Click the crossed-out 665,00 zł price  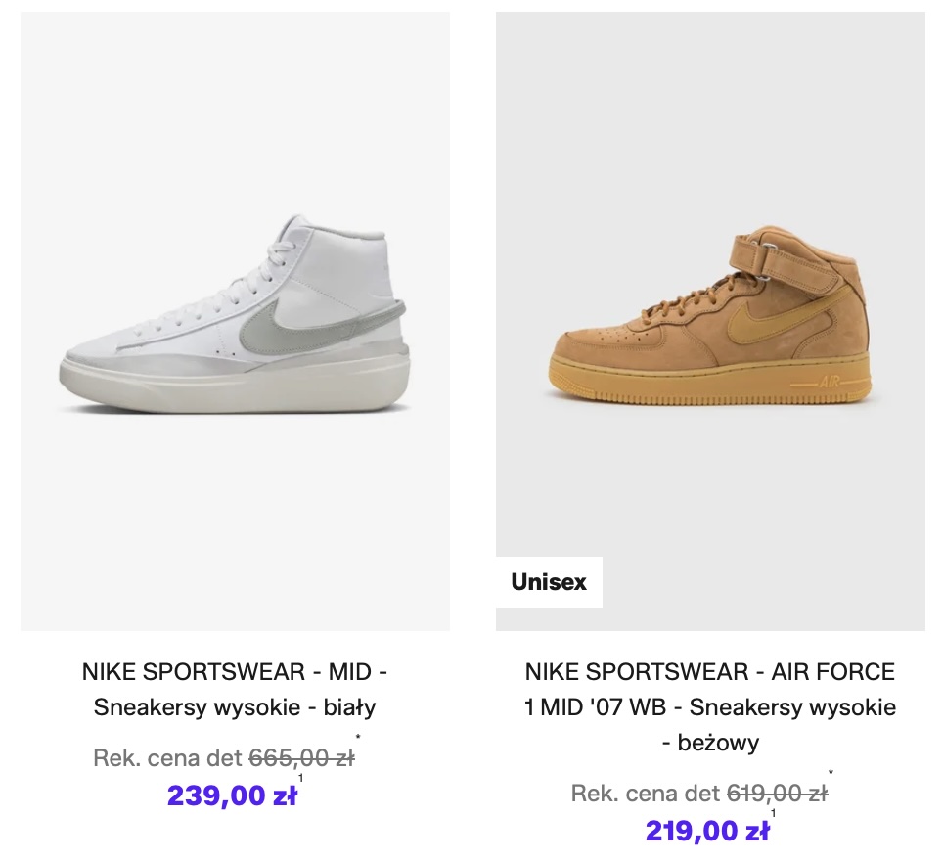click(301, 757)
